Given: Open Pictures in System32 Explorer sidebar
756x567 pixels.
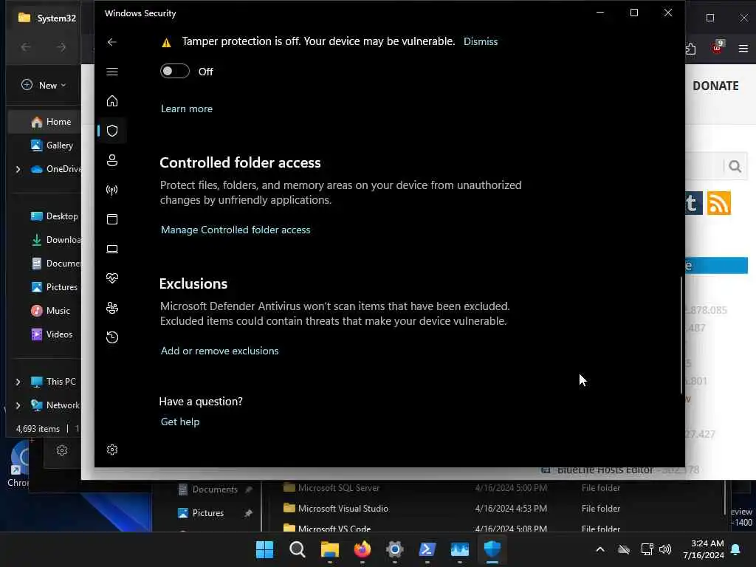Looking at the screenshot, I should (x=53, y=287).
